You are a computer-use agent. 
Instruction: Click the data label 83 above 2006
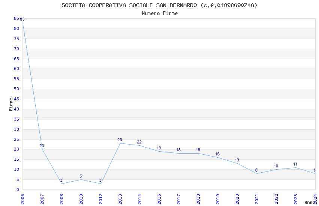point(22,19)
